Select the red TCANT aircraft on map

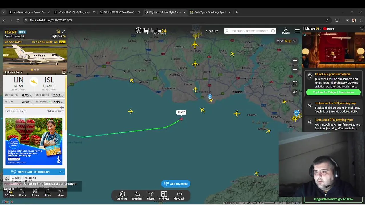[x=181, y=119]
